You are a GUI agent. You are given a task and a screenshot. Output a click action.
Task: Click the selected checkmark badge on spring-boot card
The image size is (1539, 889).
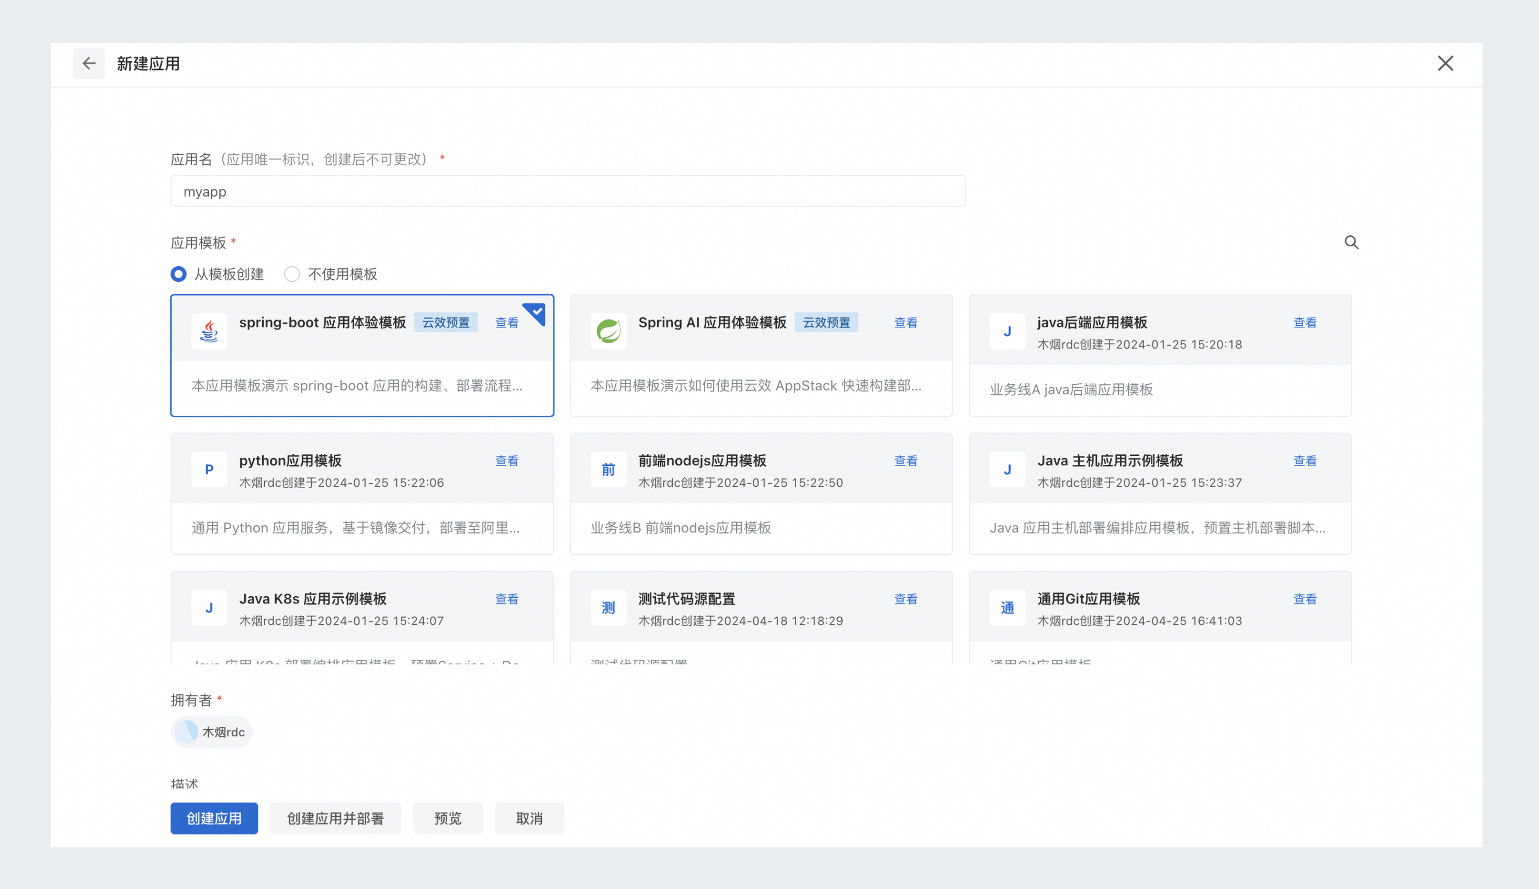pyautogui.click(x=536, y=313)
